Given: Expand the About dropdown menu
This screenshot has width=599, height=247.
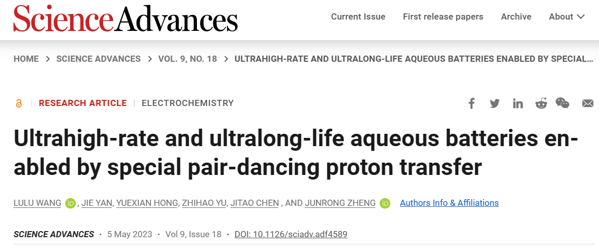Looking at the screenshot, I should (x=567, y=17).
